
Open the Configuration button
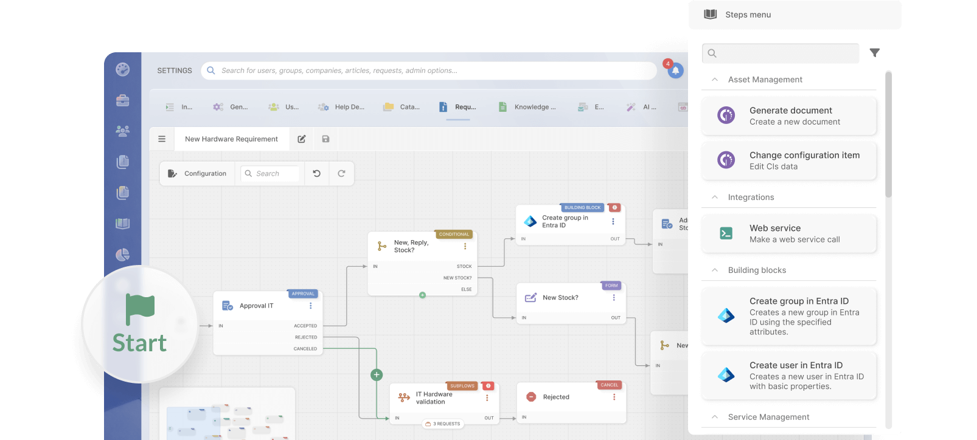(x=197, y=174)
